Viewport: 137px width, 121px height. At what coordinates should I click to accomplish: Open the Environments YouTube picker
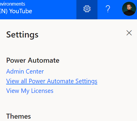point(16,8)
